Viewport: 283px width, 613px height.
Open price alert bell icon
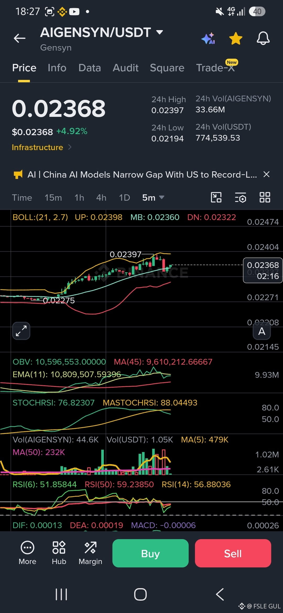263,39
